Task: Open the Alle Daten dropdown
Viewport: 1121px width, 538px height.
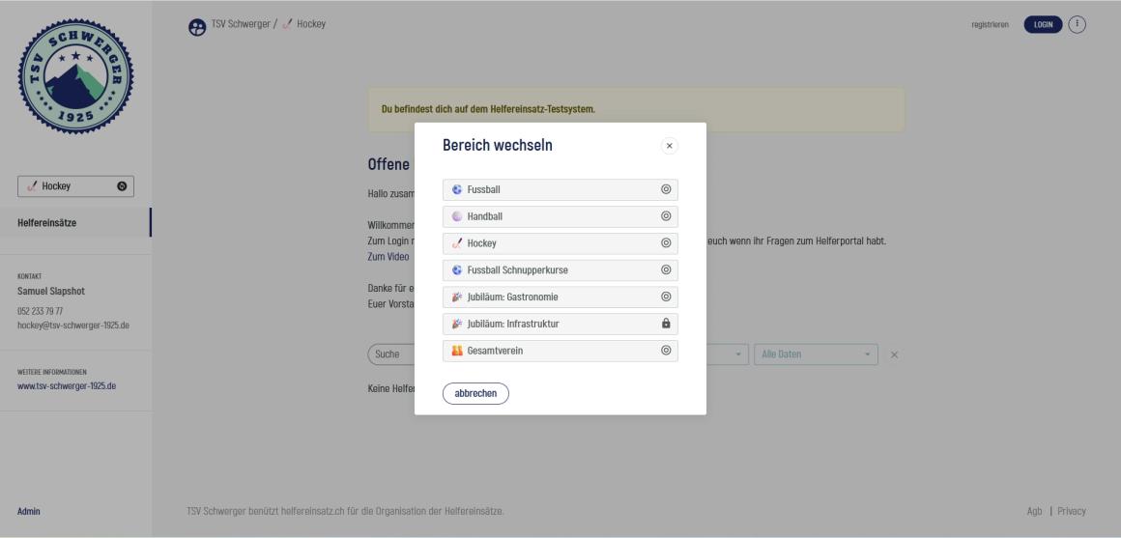Action: (x=816, y=354)
